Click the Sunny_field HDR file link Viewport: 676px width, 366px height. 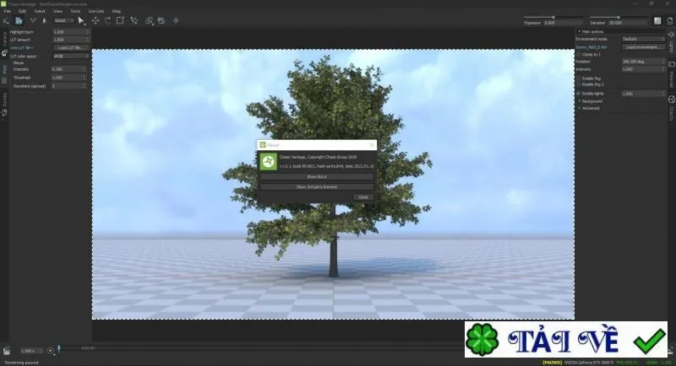click(x=591, y=47)
